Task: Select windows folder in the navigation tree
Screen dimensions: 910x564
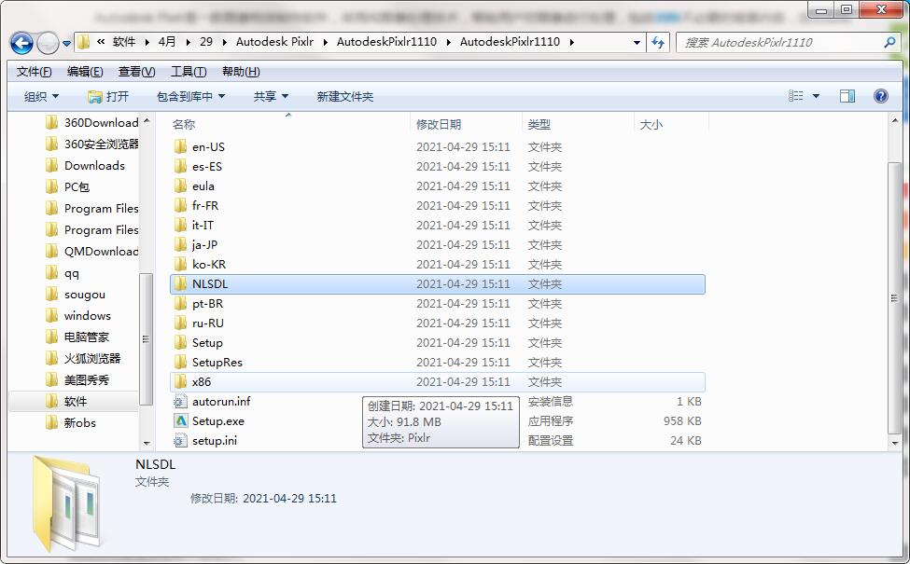Action: click(x=77, y=315)
